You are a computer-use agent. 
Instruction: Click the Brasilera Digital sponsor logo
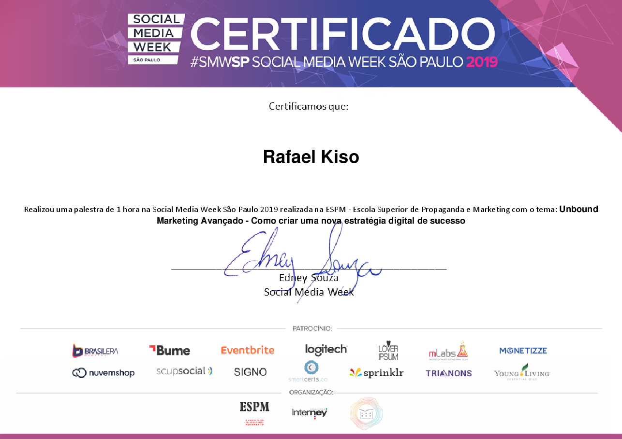point(95,351)
